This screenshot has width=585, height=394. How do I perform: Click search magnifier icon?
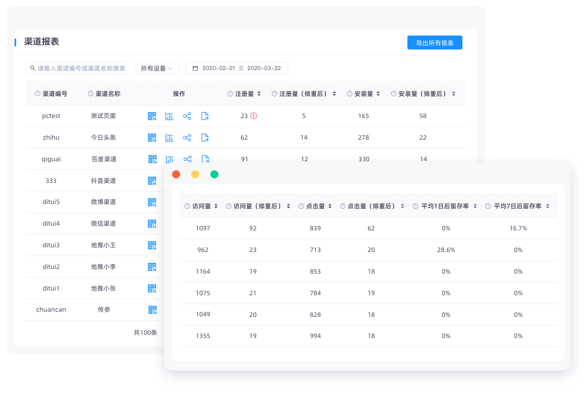[x=33, y=68]
